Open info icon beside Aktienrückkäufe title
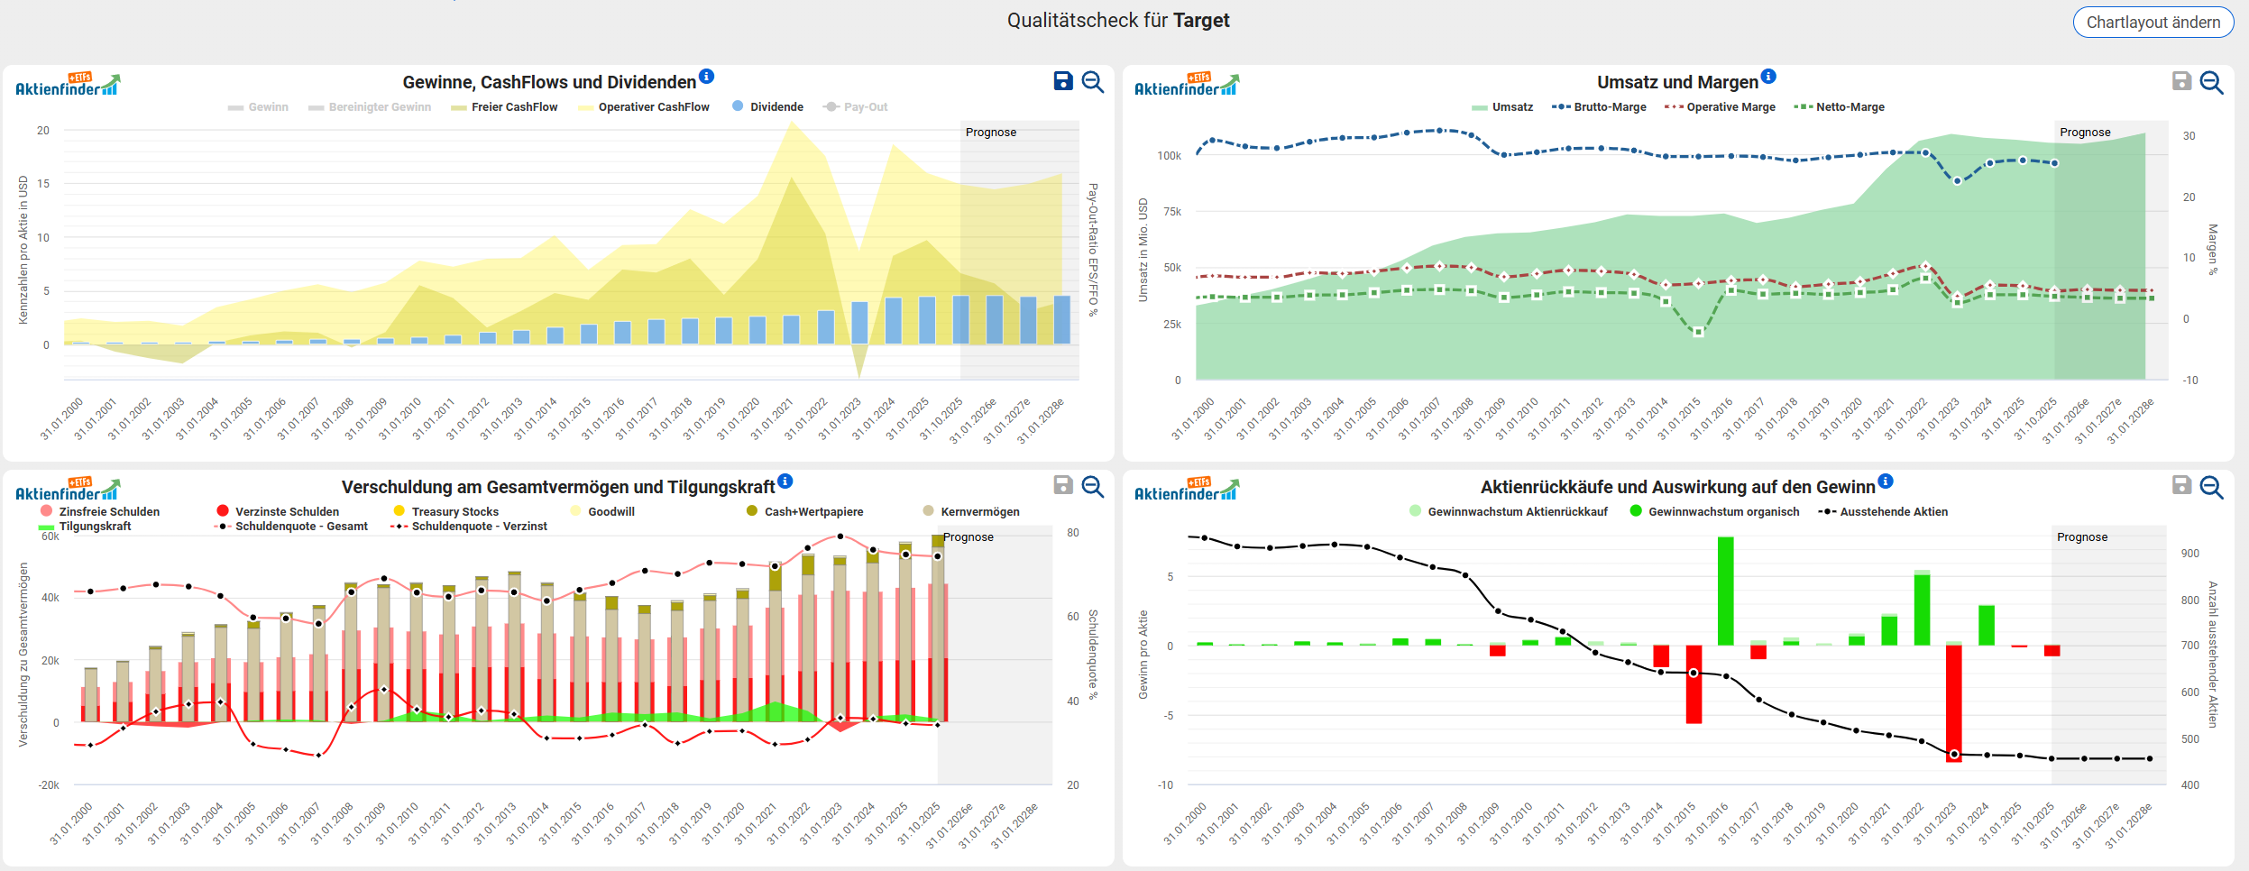This screenshot has width=2249, height=871. 1886,481
